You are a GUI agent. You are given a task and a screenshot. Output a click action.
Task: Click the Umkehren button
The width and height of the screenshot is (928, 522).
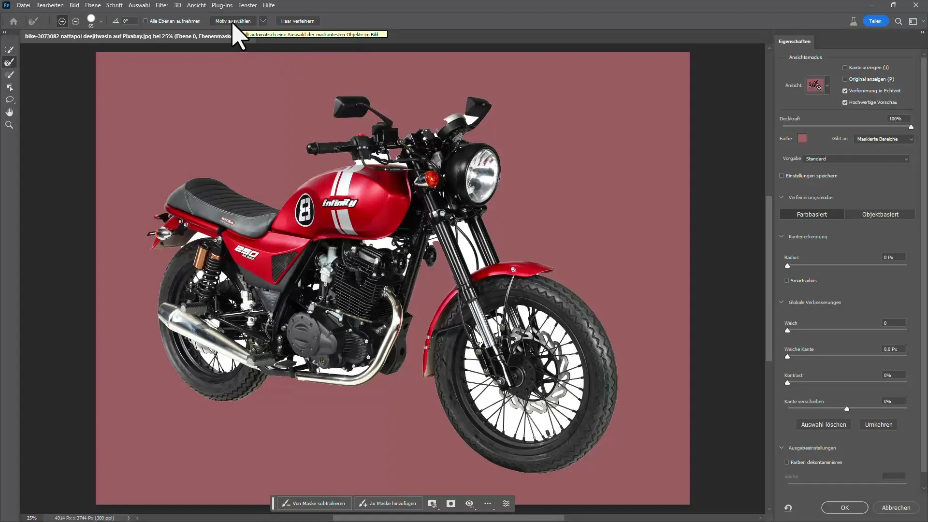pos(879,425)
